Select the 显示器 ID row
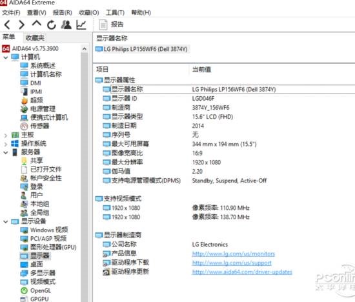The height and width of the screenshot is (302, 355). [x=228, y=99]
